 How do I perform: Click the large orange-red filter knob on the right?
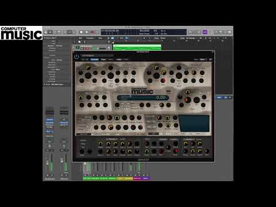[x=187, y=100]
